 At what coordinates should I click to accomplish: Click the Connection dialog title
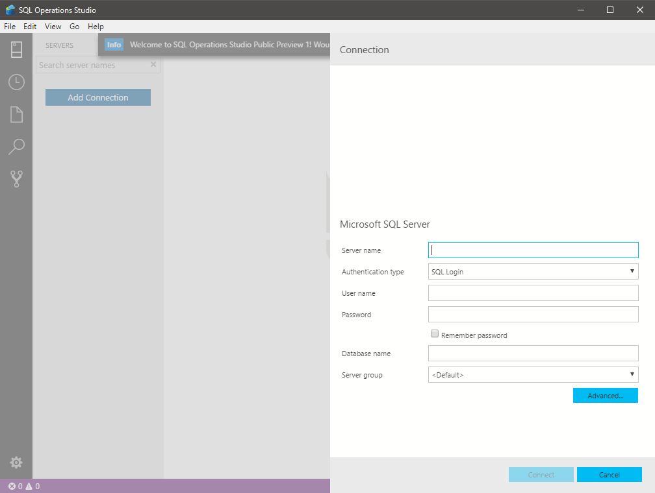tap(365, 50)
